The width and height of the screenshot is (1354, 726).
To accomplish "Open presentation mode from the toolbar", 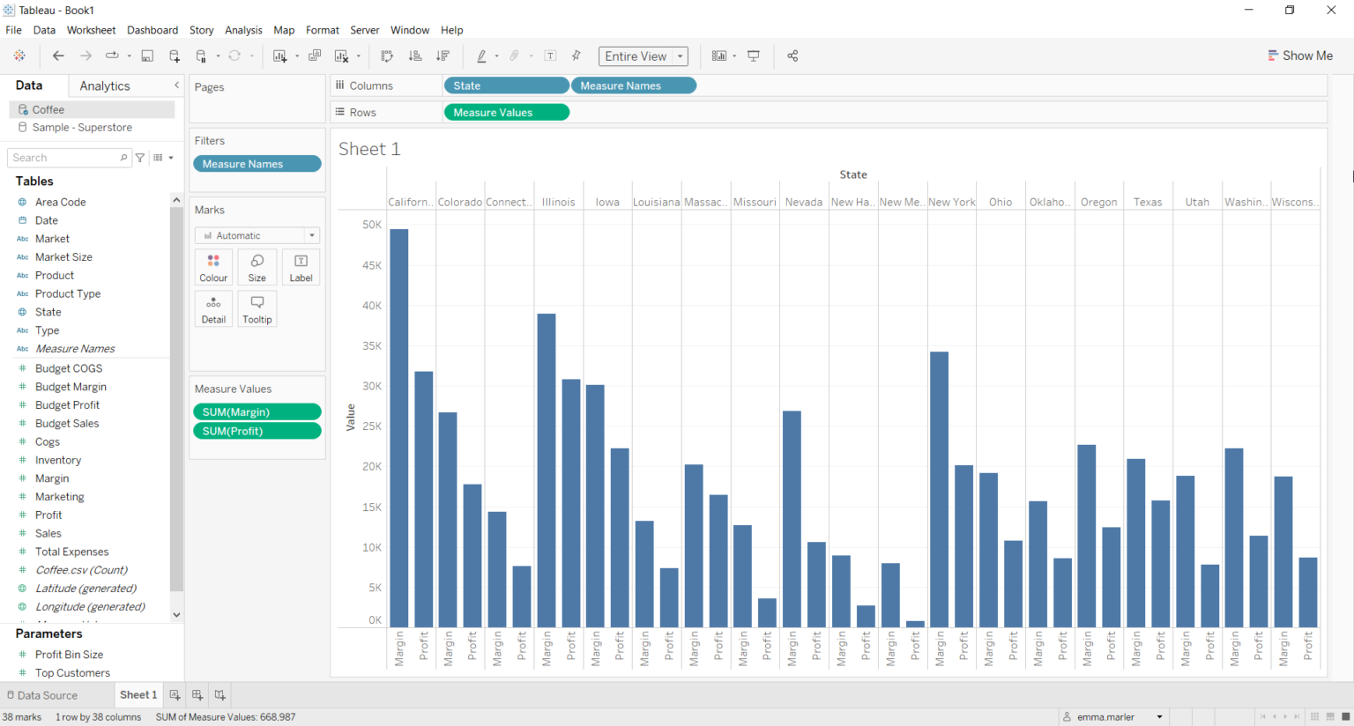I will (754, 56).
